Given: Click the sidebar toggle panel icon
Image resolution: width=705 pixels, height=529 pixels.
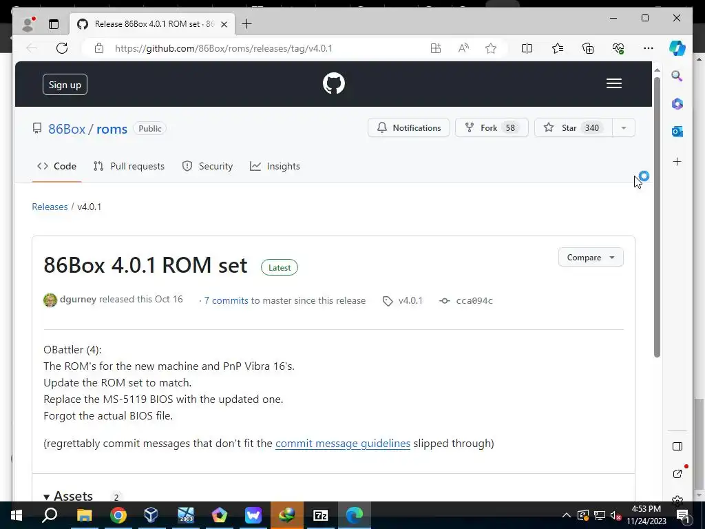Looking at the screenshot, I should tap(677, 446).
